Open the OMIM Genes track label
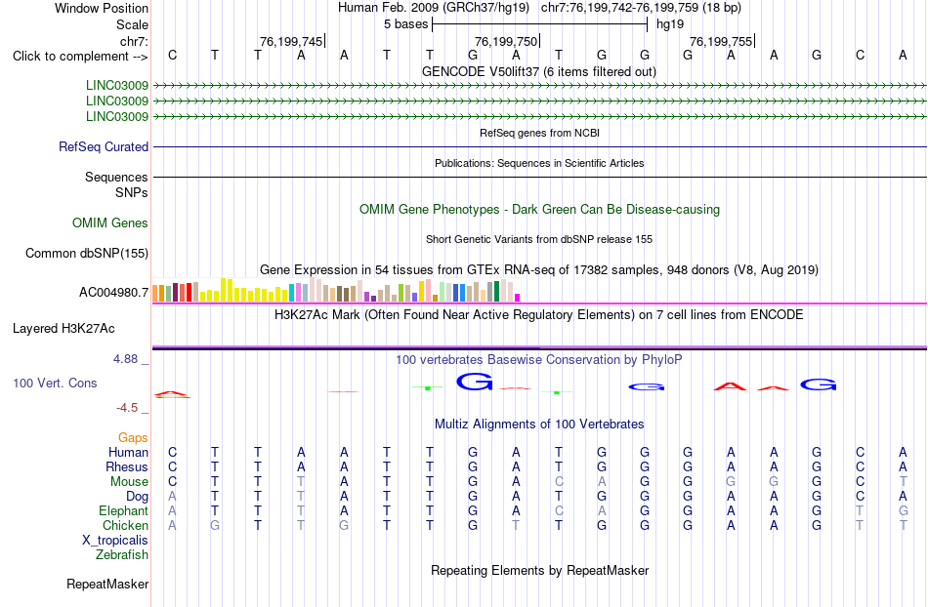 (109, 223)
